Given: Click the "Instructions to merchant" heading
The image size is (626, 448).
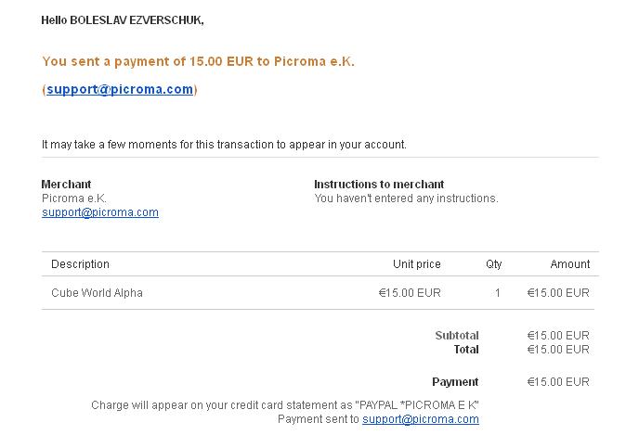Looking at the screenshot, I should 379,185.
